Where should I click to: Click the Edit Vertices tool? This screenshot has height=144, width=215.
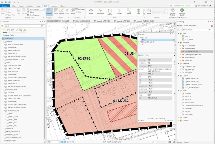click(x=110, y=12)
